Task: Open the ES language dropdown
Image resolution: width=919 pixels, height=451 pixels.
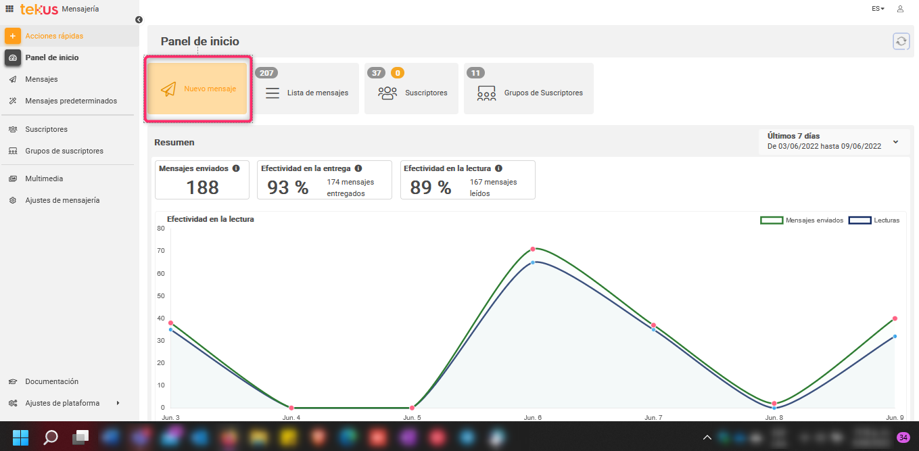Action: 878,9
